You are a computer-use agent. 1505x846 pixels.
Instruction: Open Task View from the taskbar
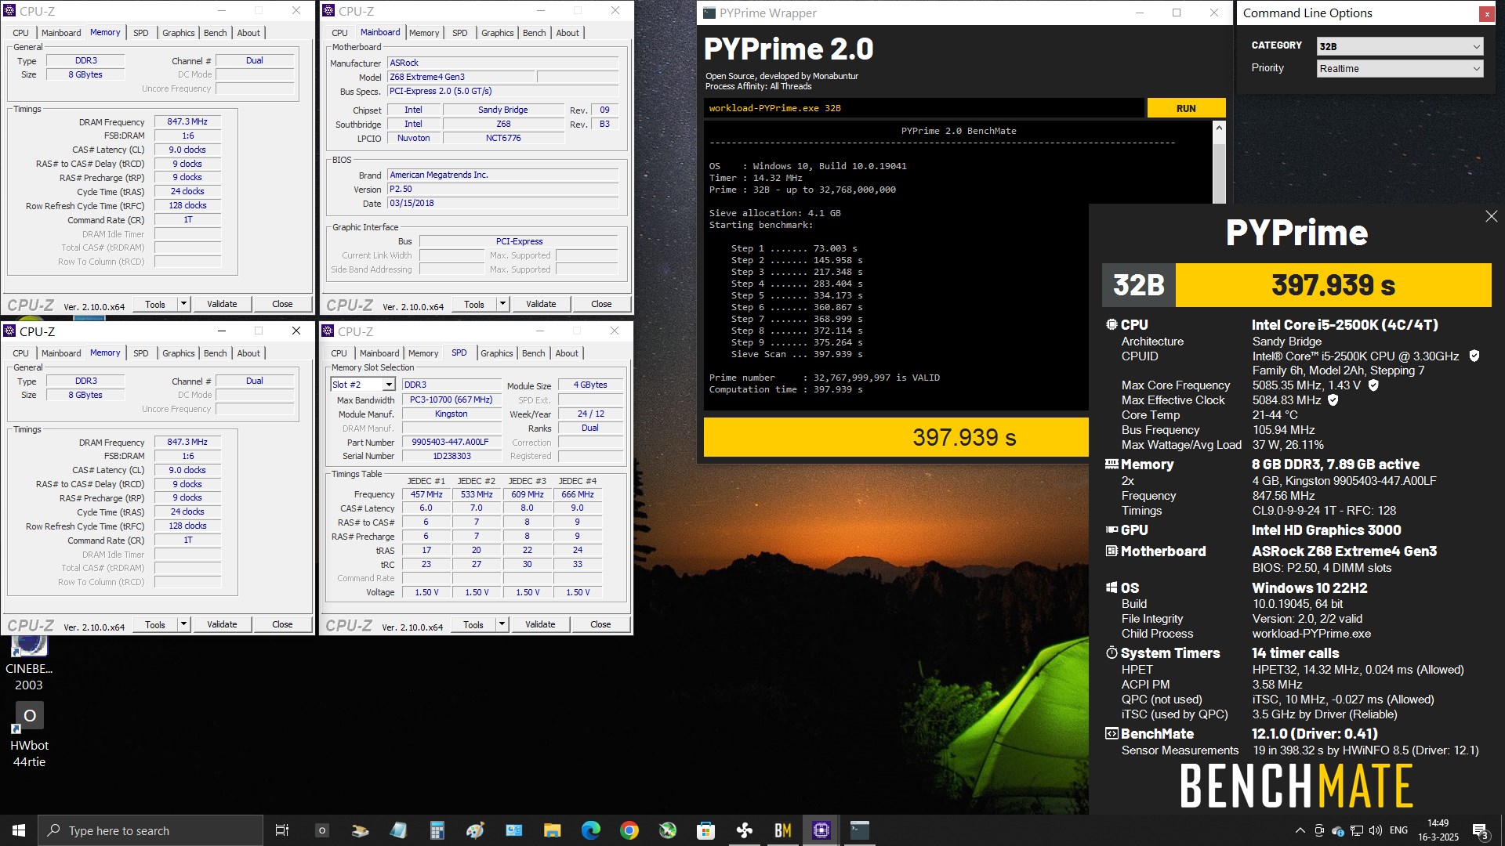282,830
